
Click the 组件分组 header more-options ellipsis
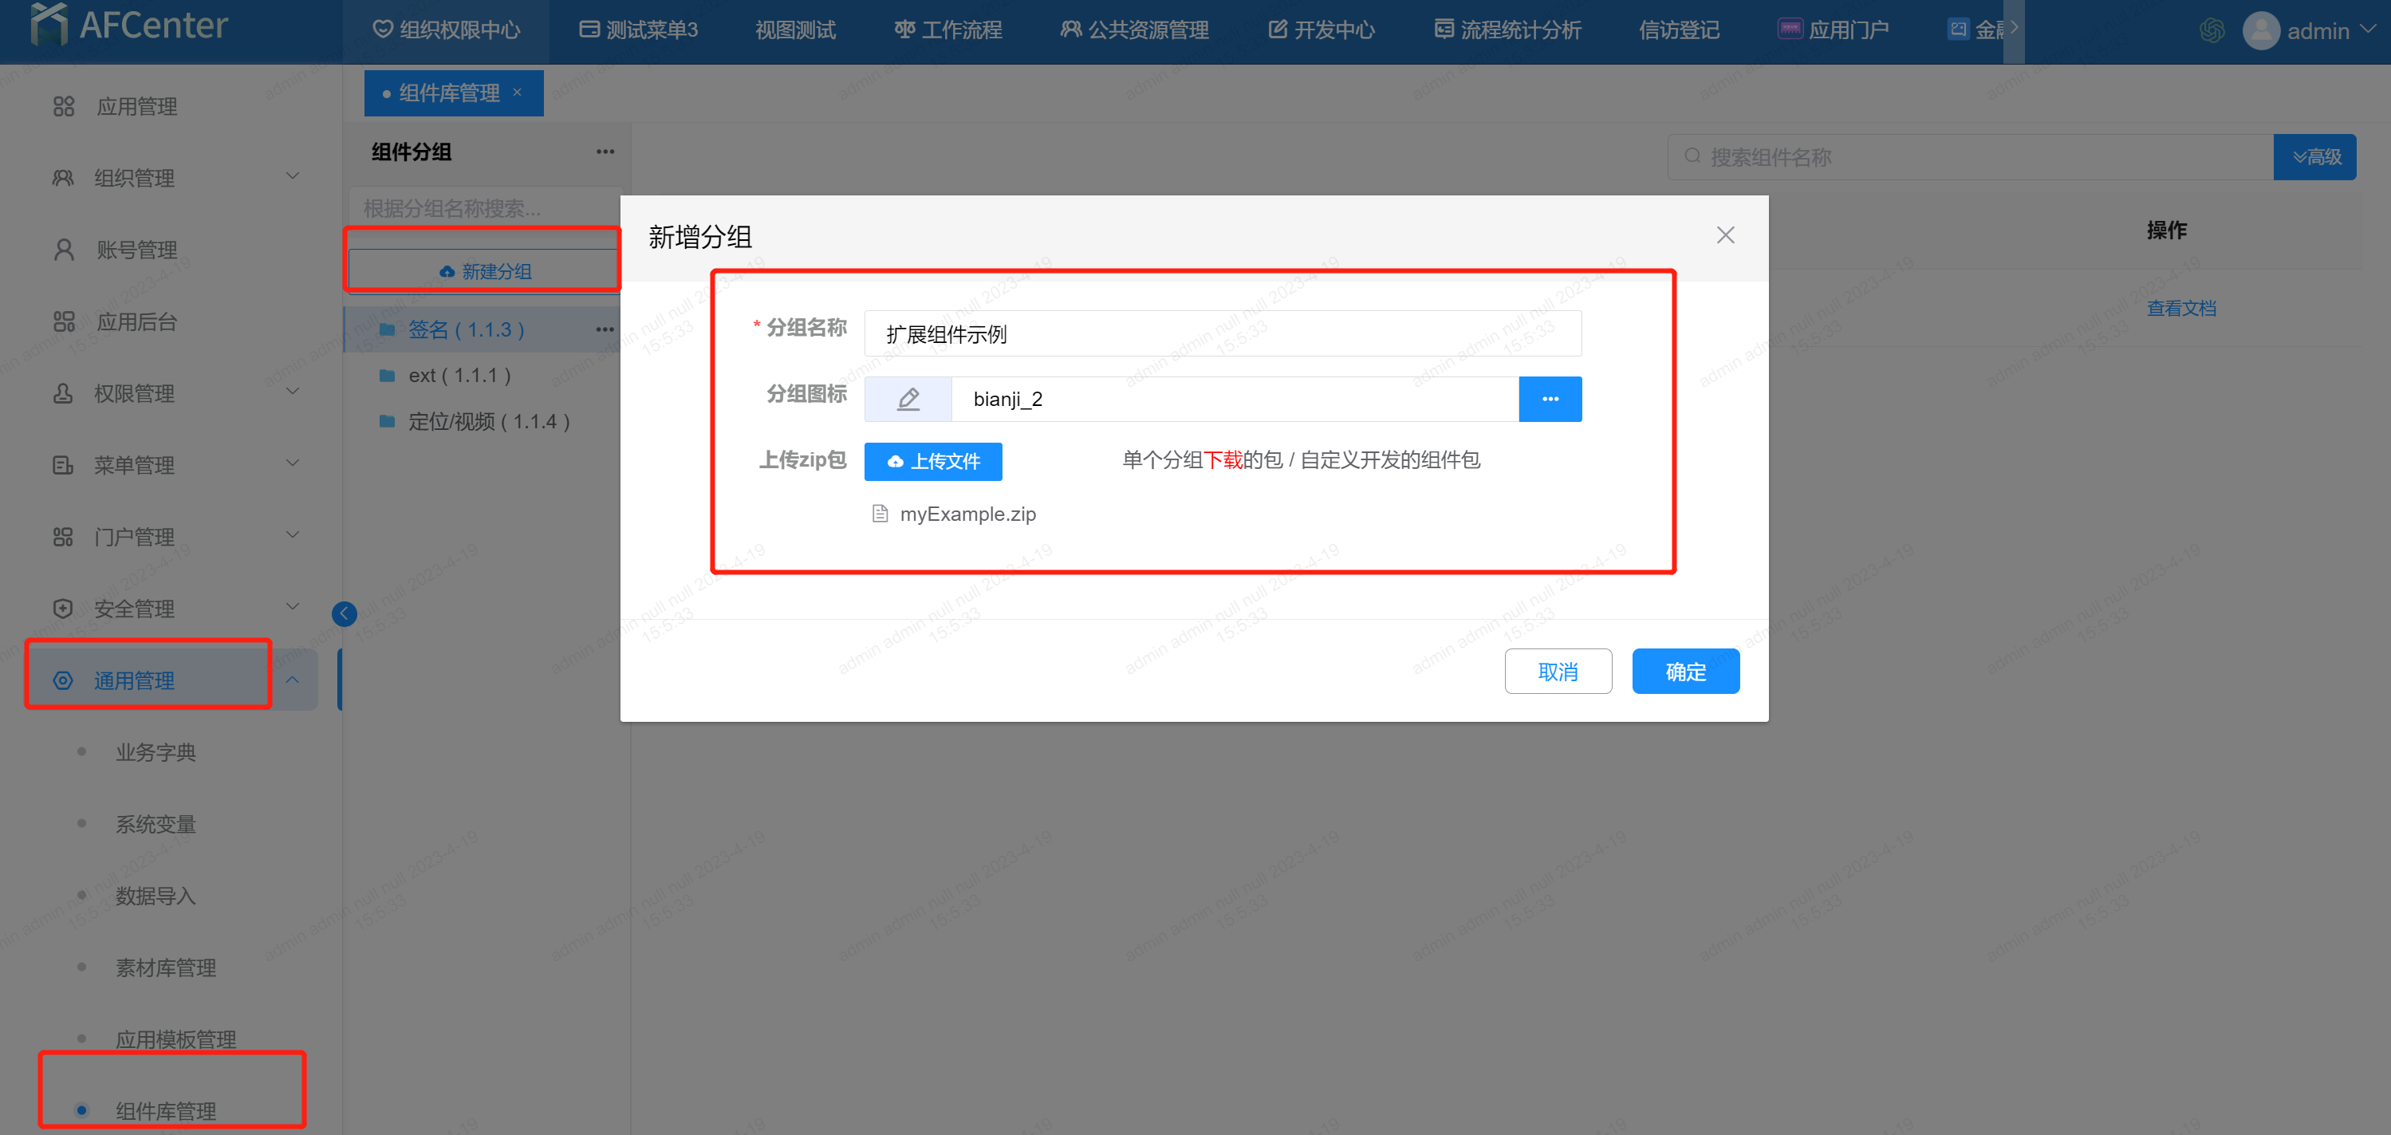(605, 152)
